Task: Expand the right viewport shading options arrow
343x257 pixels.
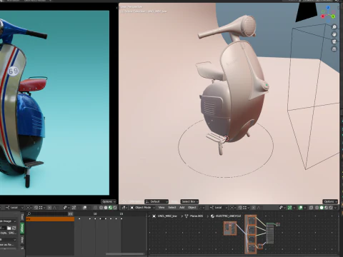Action: [336, 208]
